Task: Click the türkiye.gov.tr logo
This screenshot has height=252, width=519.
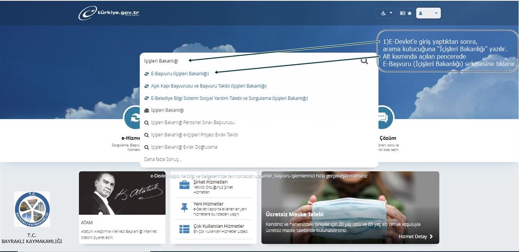Action: (109, 13)
